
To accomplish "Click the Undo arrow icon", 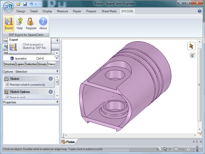I will coord(31,4).
